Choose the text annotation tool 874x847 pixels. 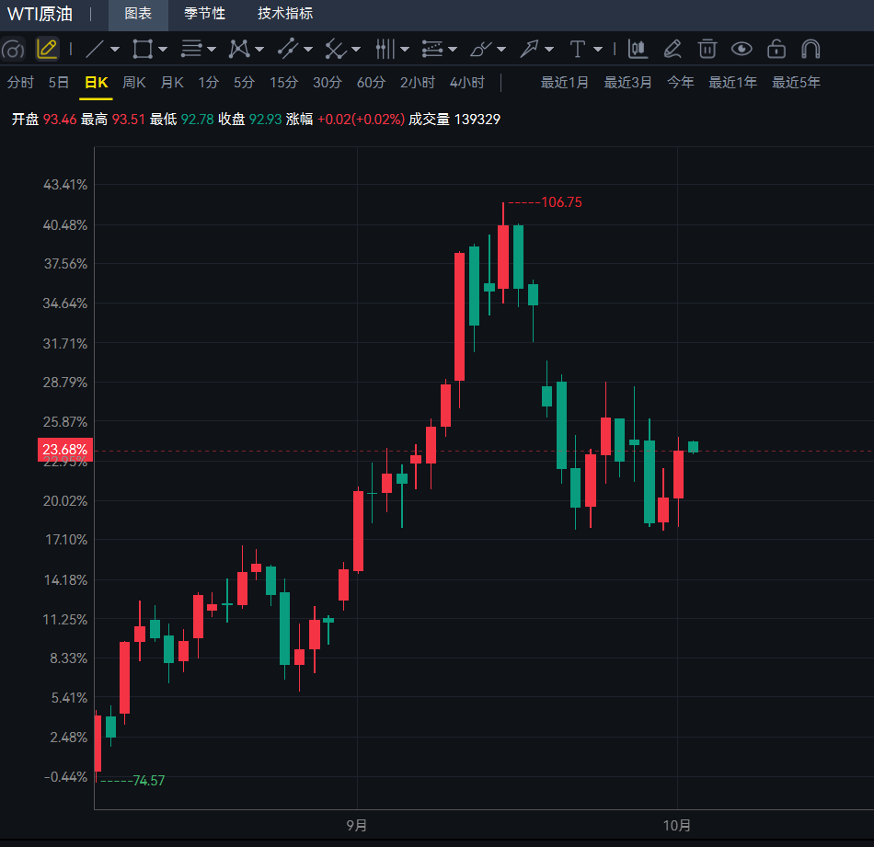[578, 49]
